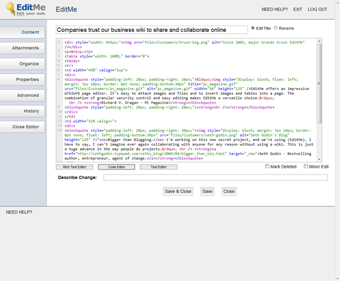The image size is (340, 281).
Task: Click the EditMe lightbulb logo
Action: click(25, 9)
